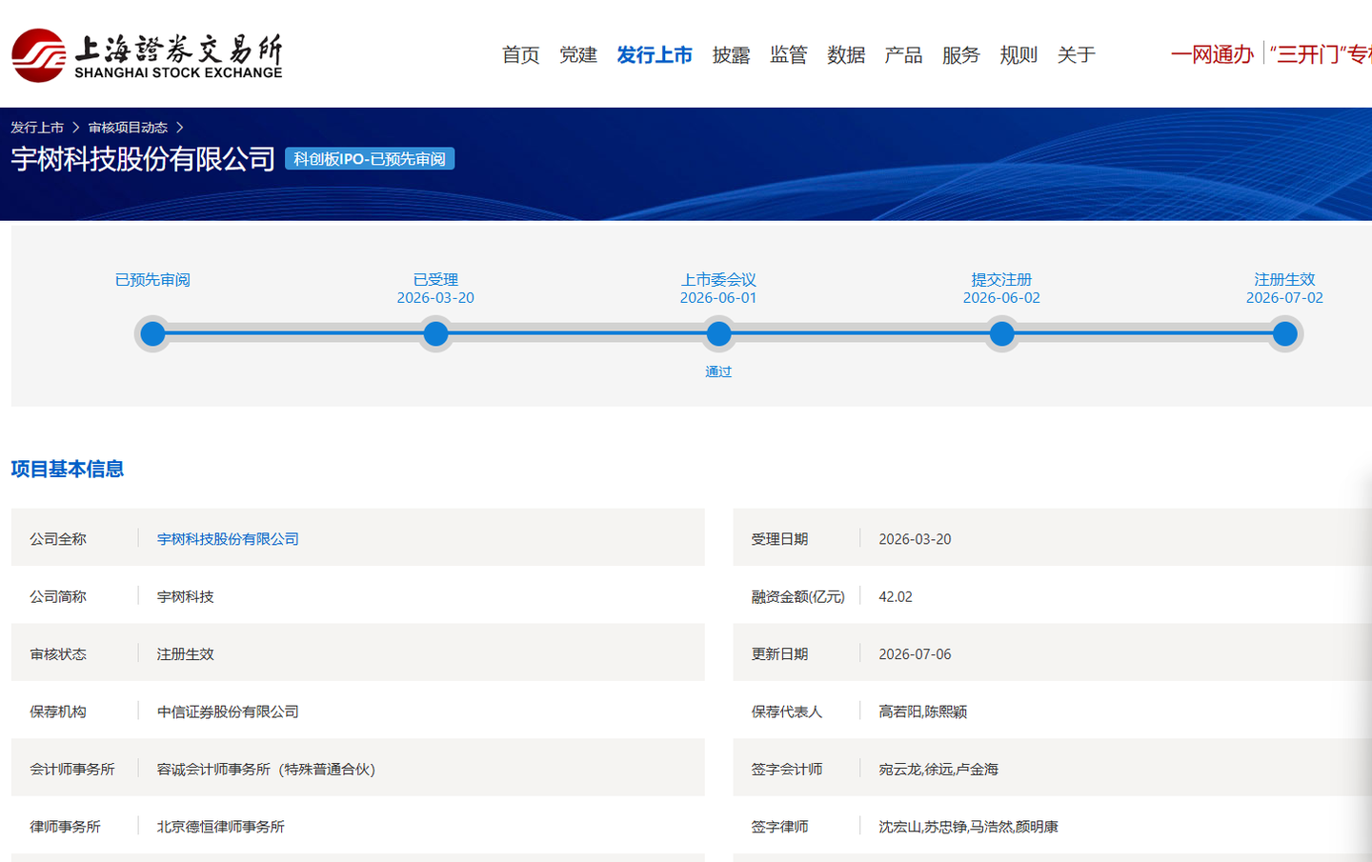The height and width of the screenshot is (862, 1372).
Task: Select the 注册生效 timeline node
Action: tap(1284, 334)
